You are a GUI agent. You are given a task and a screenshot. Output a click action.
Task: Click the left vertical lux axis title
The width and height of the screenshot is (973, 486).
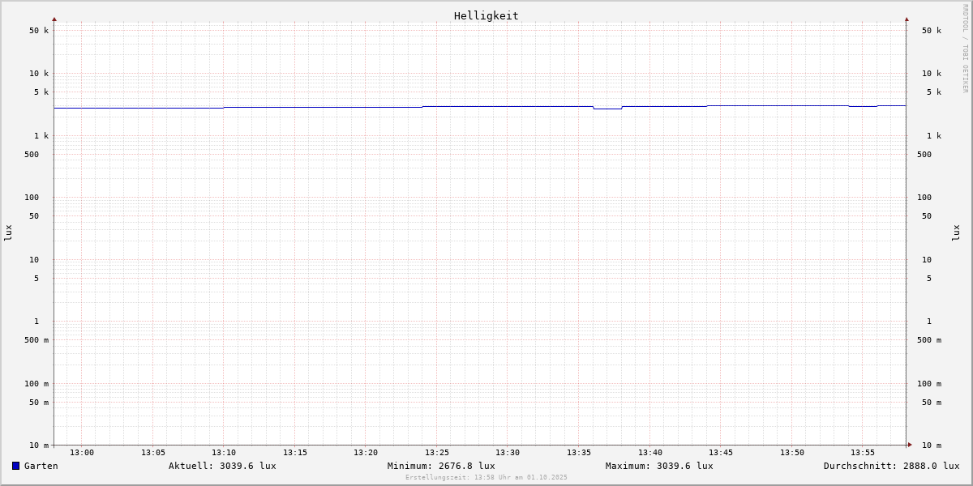[x=8, y=232]
